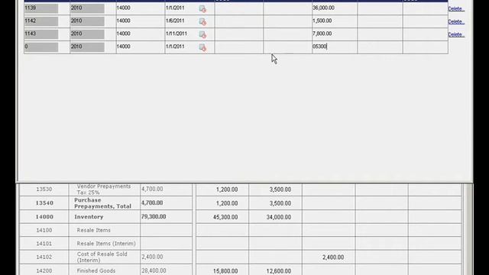Viewport: 489px width, 275px height.
Task: Click 1,200.00 in Vendor Prepayments row
Action: tap(227, 189)
